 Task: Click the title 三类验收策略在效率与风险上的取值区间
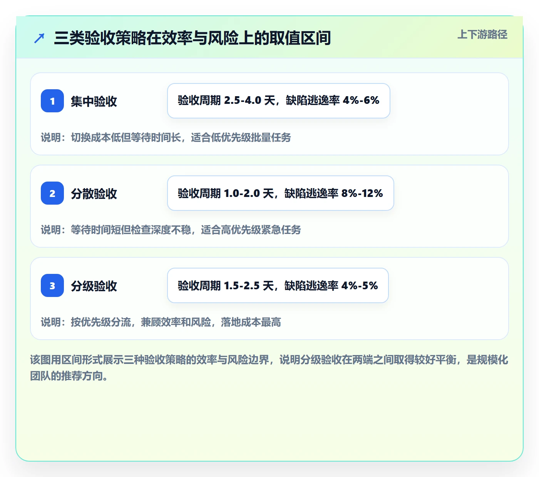[x=192, y=38]
